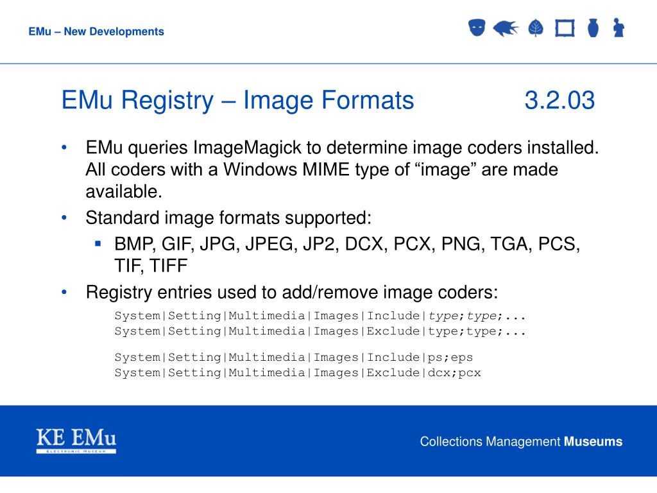This screenshot has width=657, height=493.
Task: Click the line "All coders with a Windows MIME type"
Action: click(x=322, y=169)
